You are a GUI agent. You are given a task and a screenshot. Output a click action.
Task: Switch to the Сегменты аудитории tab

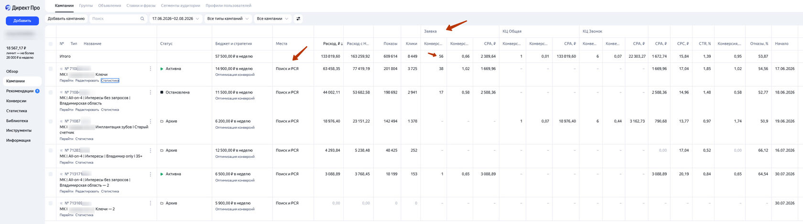(x=181, y=6)
